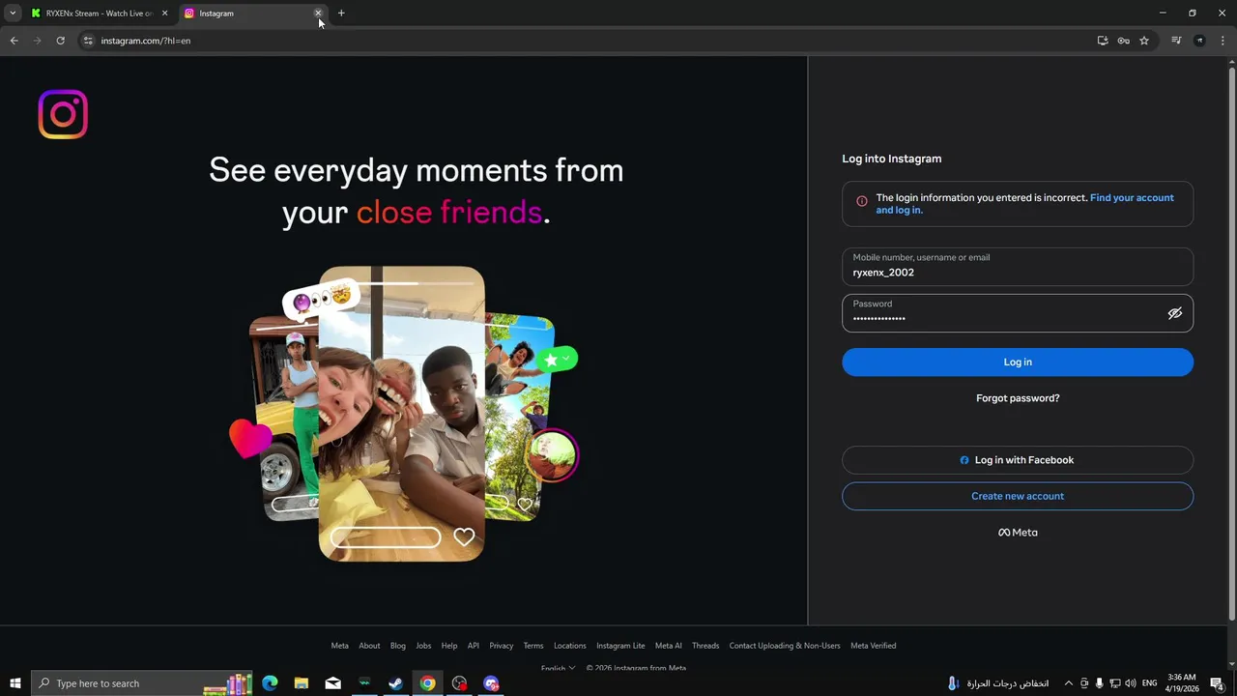Open the API footer link
The image size is (1237, 696).
coord(474,646)
